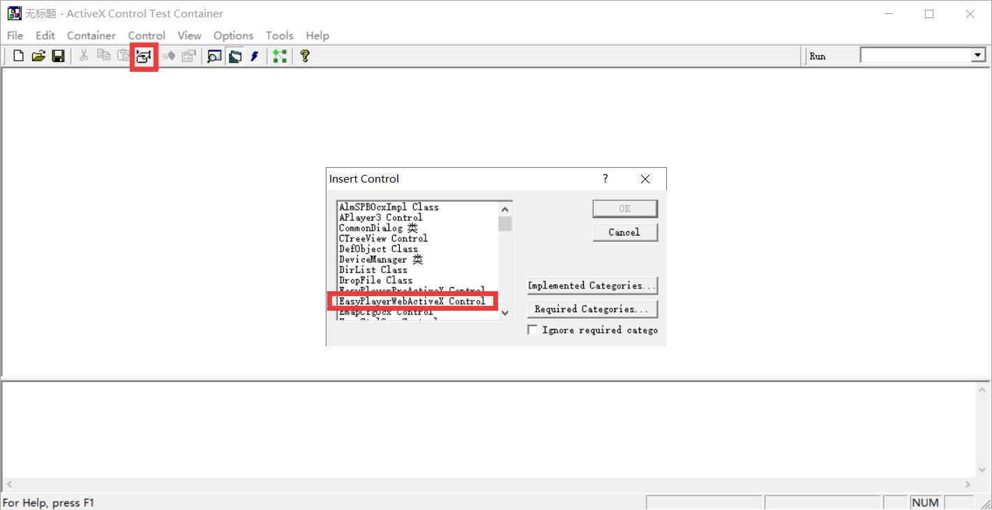Viewport: 992px width, 510px height.
Task: Open the Edit menu
Action: [x=45, y=36]
